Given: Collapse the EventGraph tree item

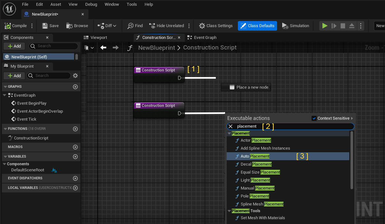Looking at the screenshot, I should tap(4, 95).
